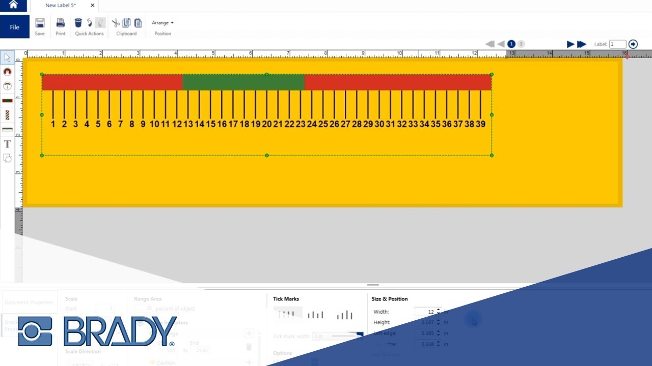Pick the vertical striped gauge tool
The height and width of the screenshot is (366, 652).
(x=7, y=115)
